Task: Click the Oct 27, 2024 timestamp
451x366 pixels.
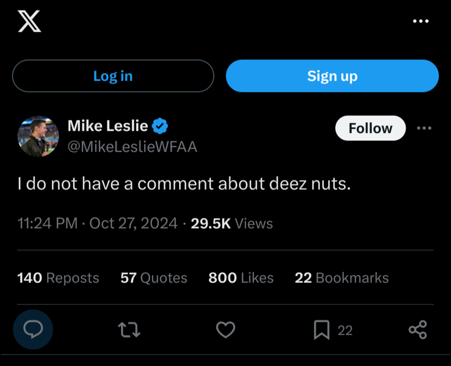Action: coord(133,223)
